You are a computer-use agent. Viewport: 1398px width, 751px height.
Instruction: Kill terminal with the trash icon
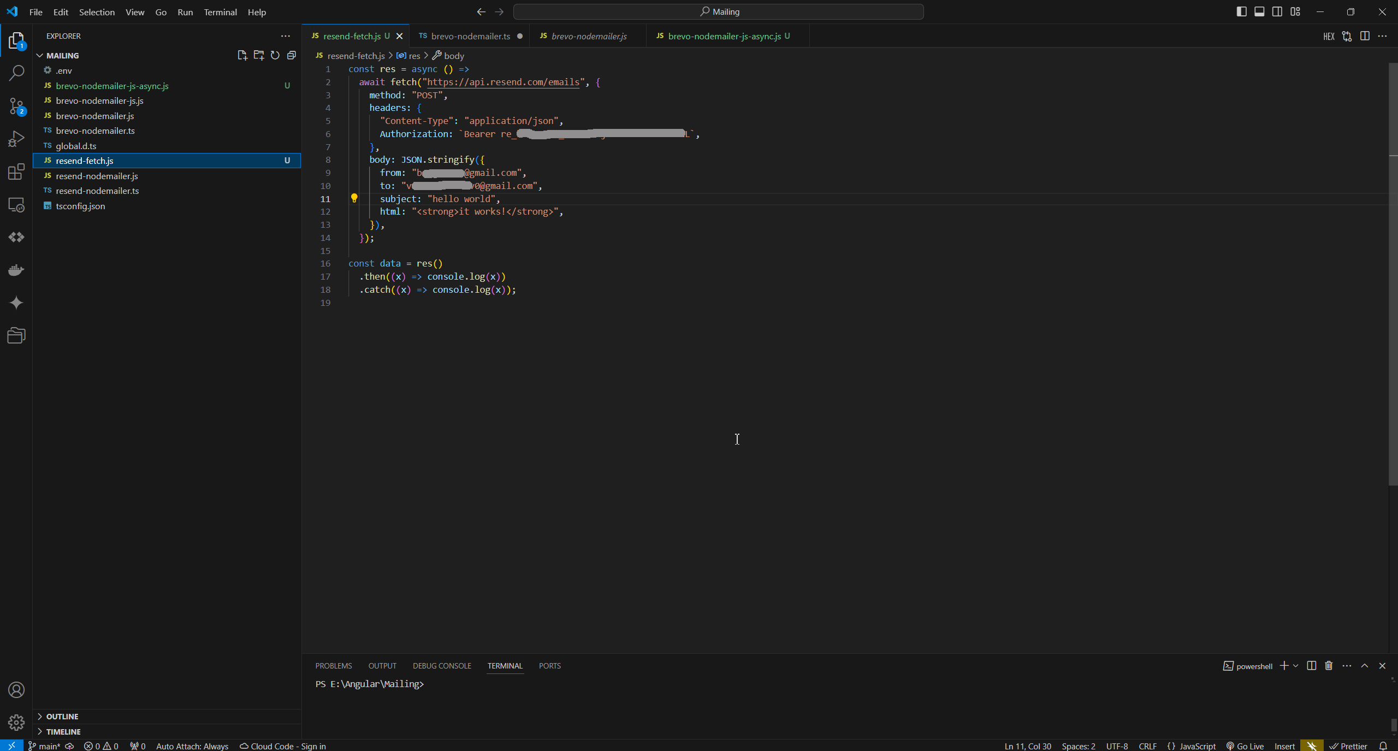click(1329, 666)
